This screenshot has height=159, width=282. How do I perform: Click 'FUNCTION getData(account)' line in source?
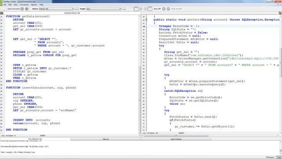coord(28,16)
